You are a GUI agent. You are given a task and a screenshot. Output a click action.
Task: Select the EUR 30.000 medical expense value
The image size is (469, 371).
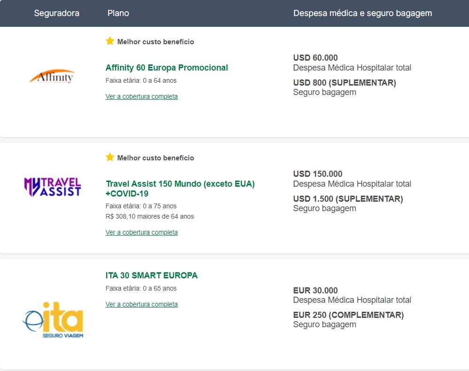click(315, 291)
